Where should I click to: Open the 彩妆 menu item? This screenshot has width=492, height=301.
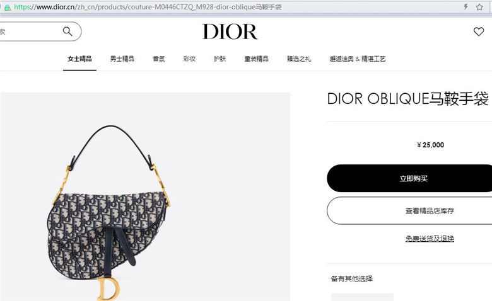point(189,59)
